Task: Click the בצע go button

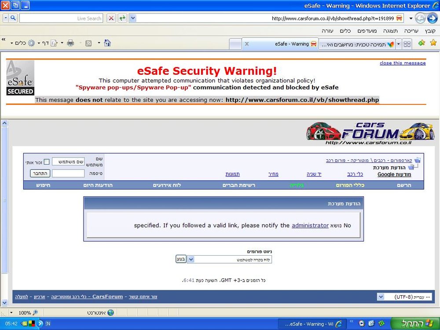Action: [x=181, y=259]
